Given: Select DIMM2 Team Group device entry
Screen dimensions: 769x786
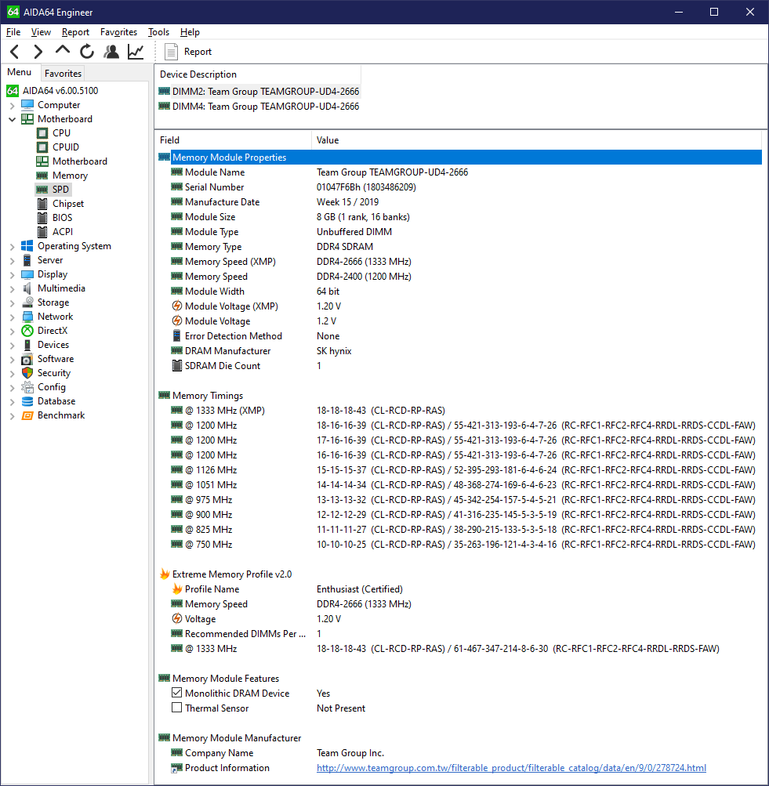Looking at the screenshot, I should point(259,92).
